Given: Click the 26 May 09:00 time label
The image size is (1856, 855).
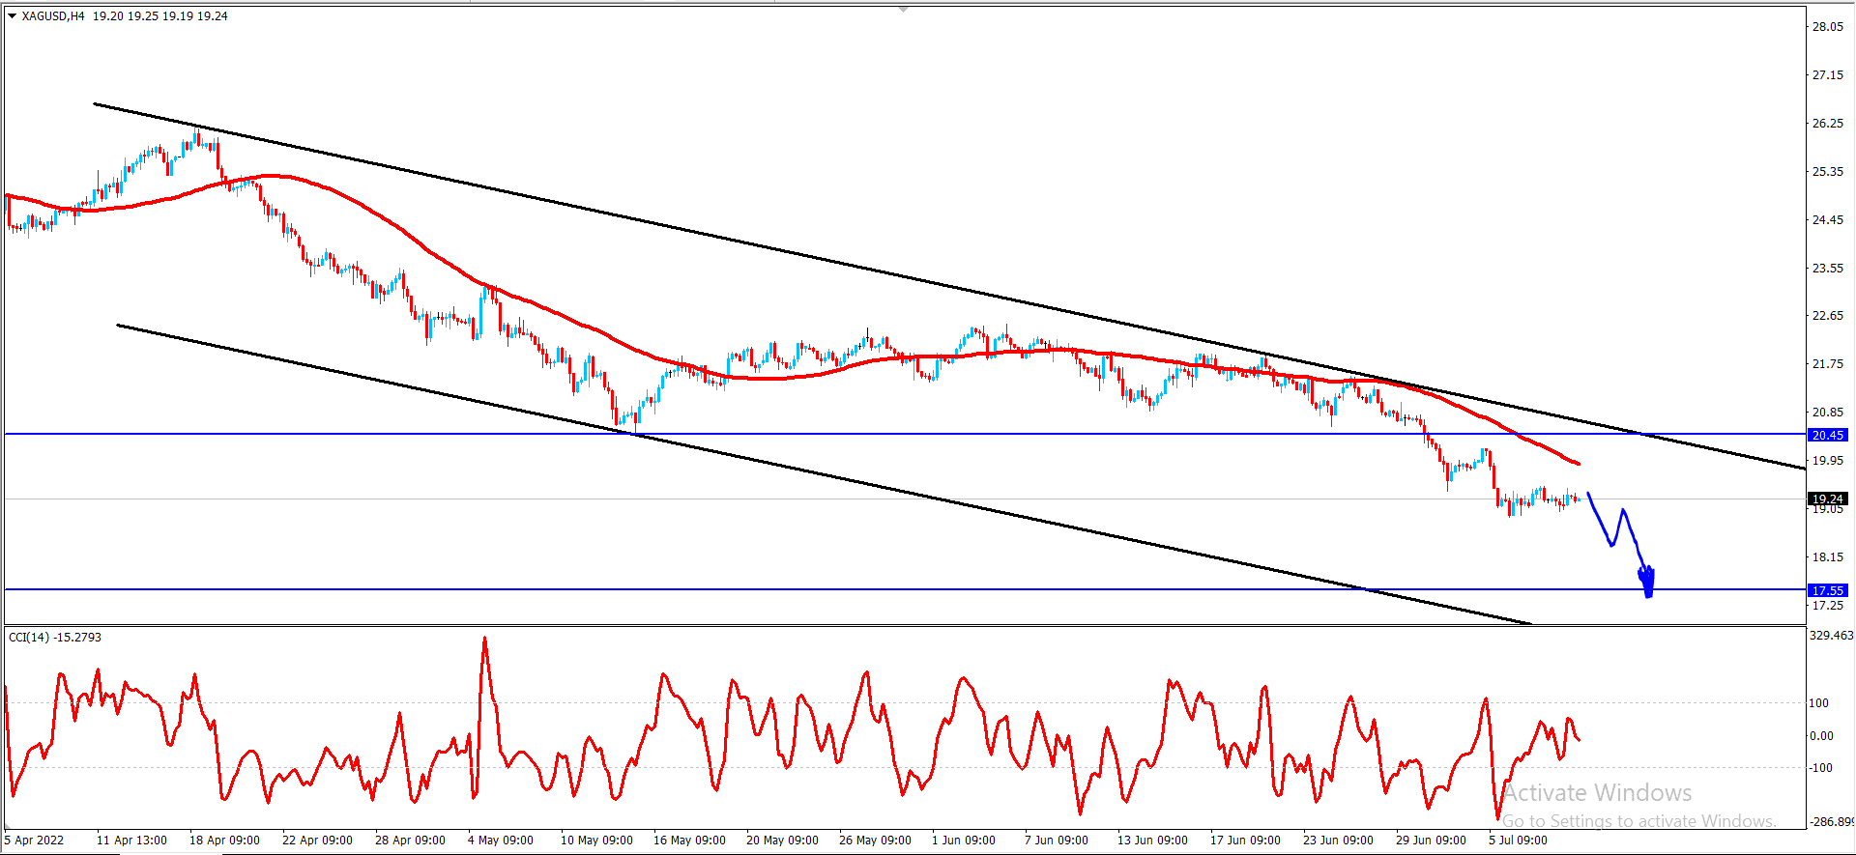Looking at the screenshot, I should click(875, 840).
